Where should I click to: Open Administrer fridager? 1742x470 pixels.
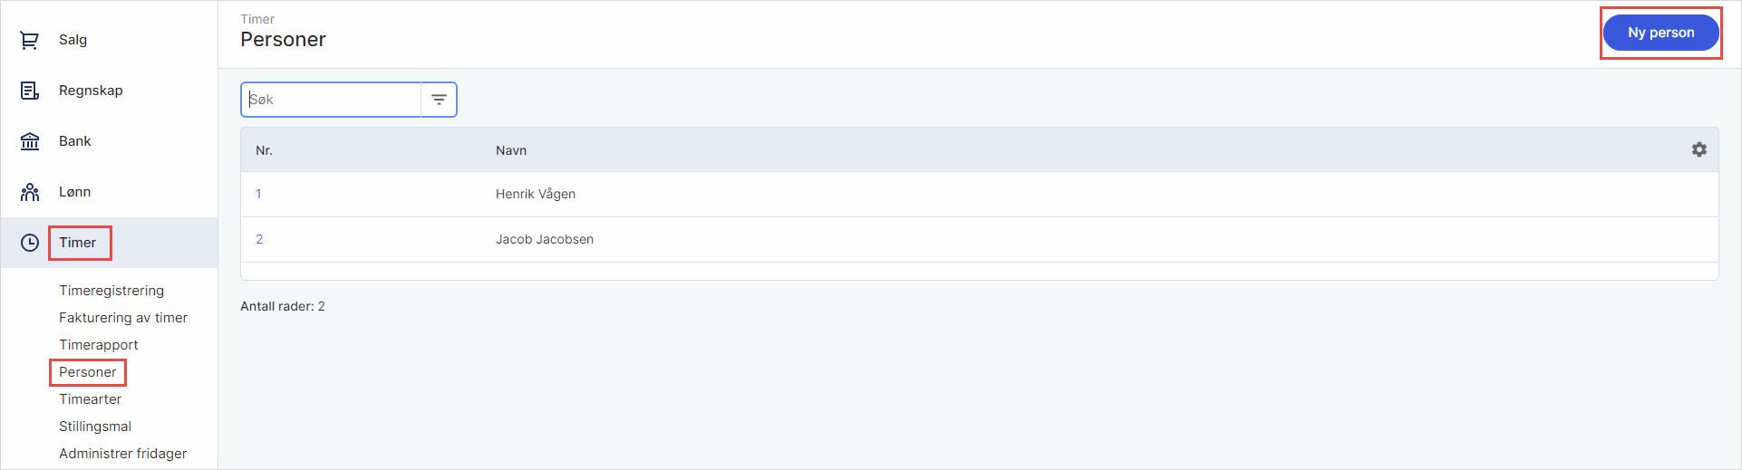pos(123,454)
